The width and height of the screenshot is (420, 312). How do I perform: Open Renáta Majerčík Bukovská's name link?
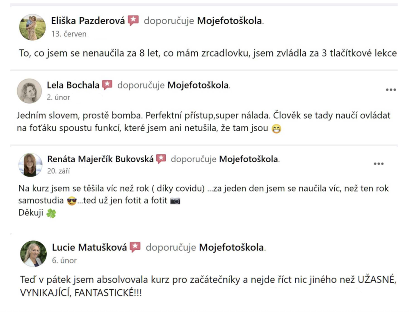(x=100, y=159)
